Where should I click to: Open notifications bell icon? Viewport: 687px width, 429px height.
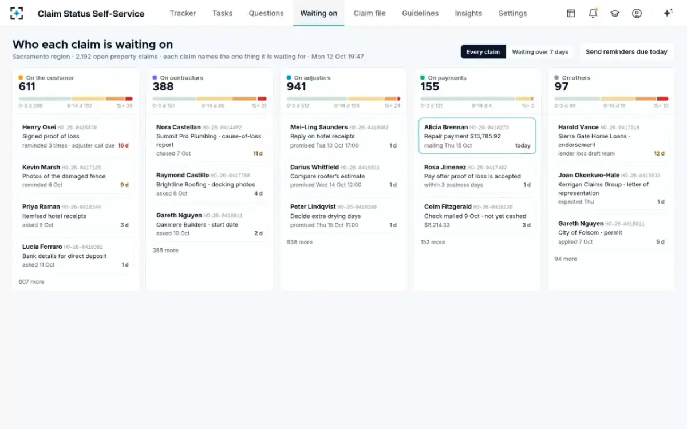click(x=593, y=13)
